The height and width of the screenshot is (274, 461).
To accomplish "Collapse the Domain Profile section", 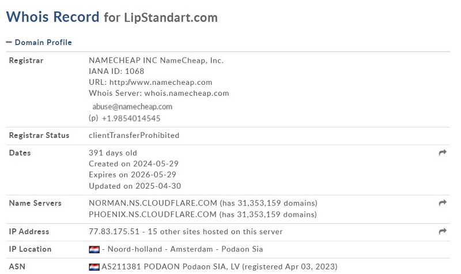I will pyautogui.click(x=39, y=42).
